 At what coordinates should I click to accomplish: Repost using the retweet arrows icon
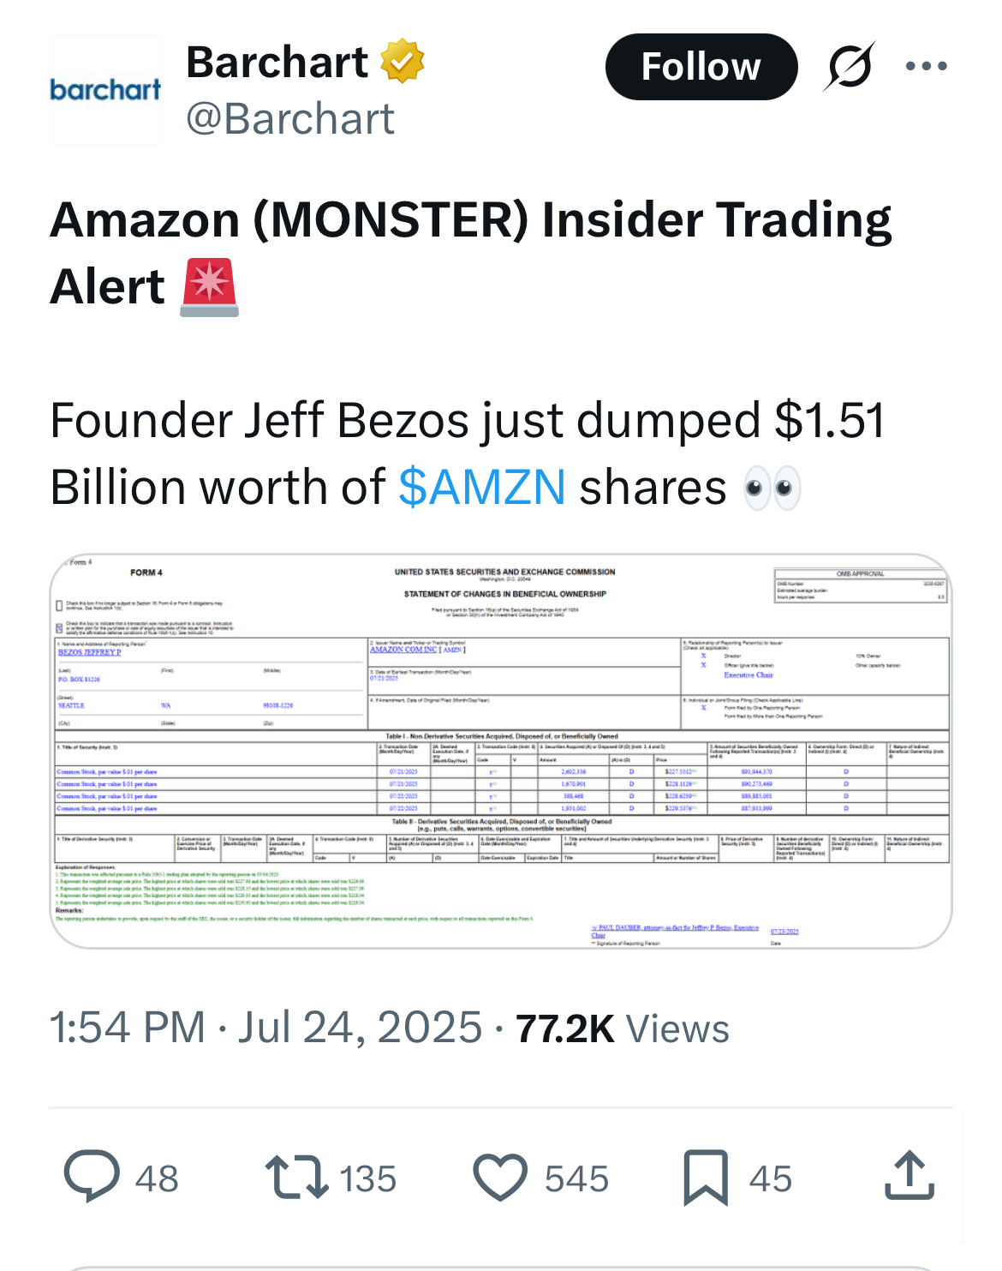[x=296, y=1178]
